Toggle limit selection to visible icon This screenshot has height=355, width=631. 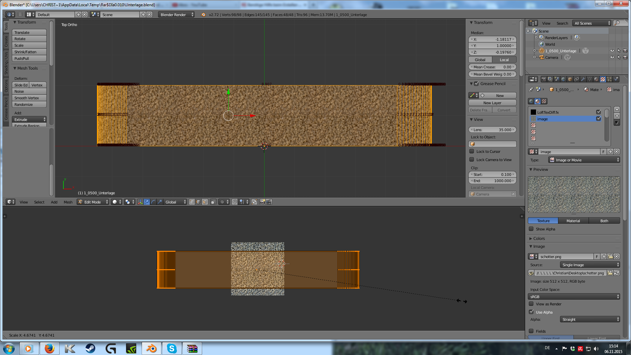pos(213,202)
